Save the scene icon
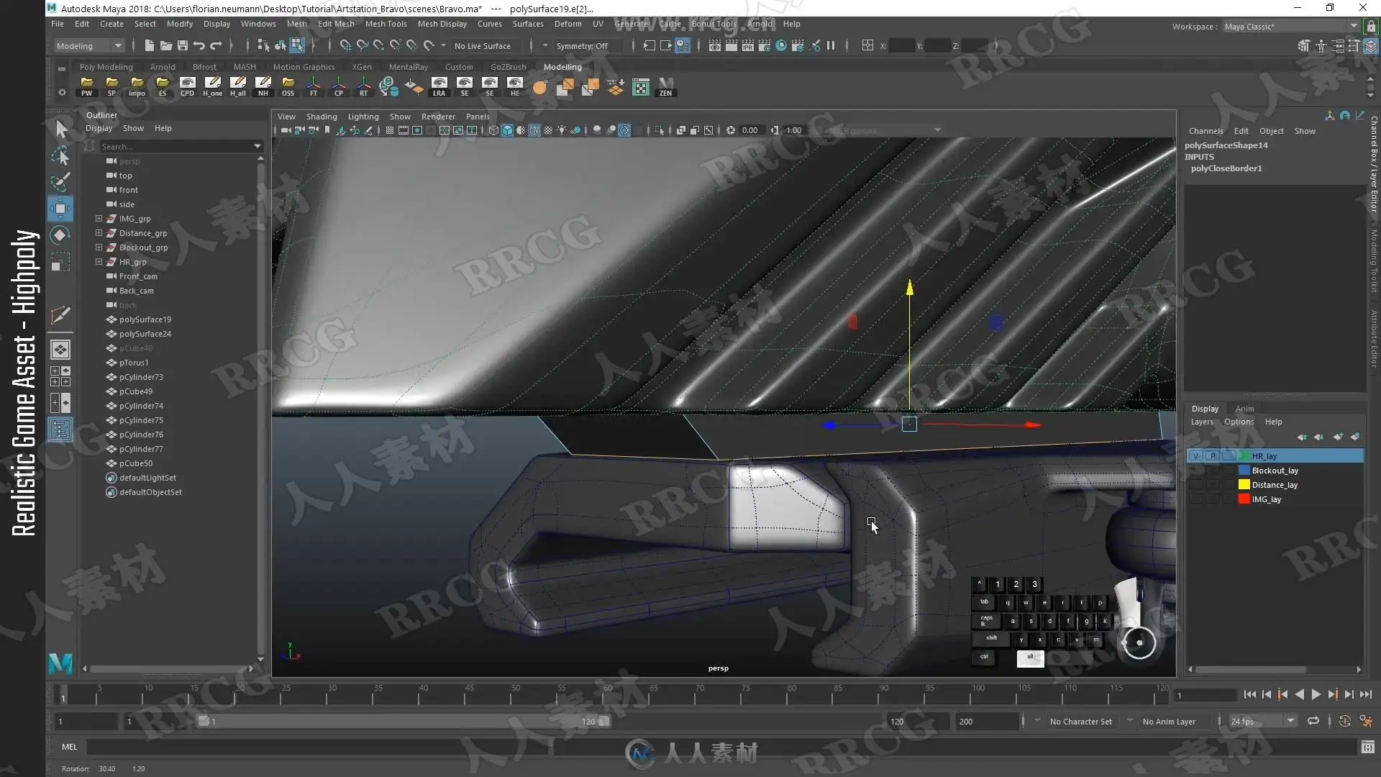The width and height of the screenshot is (1381, 777). pos(182,45)
